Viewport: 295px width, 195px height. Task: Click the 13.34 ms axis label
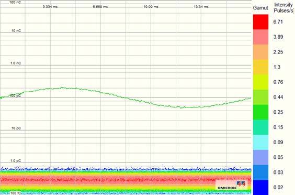tap(201, 7)
